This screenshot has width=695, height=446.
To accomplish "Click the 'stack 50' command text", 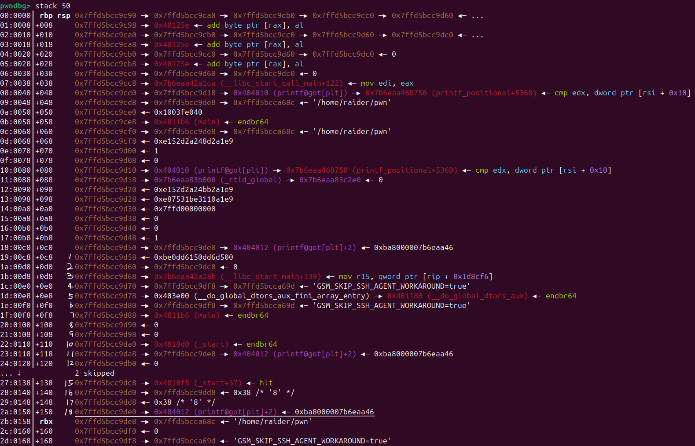I will click(x=52, y=6).
